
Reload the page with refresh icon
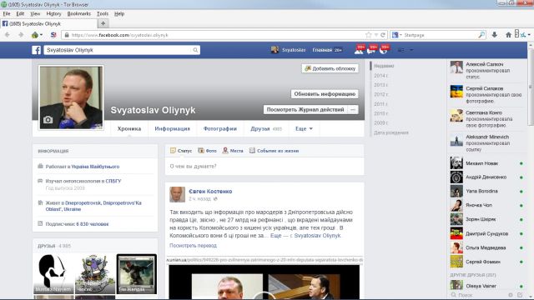point(383,35)
